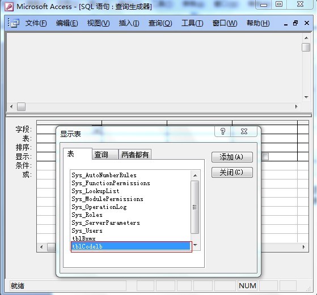This screenshot has width=317, height=295.
Task: Open the 查询(Q) menu
Action: pos(160,23)
